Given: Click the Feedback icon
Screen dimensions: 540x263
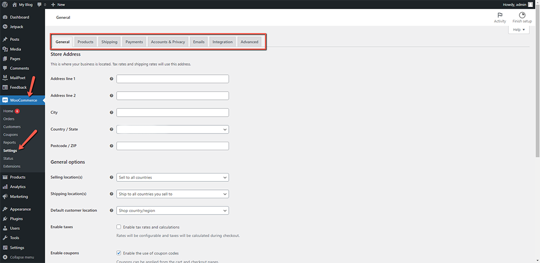Looking at the screenshot, I should (5, 87).
